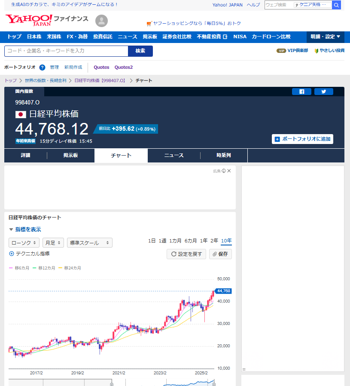Open 米国株 in the navigation bar
The image size is (350, 386).
click(x=54, y=37)
